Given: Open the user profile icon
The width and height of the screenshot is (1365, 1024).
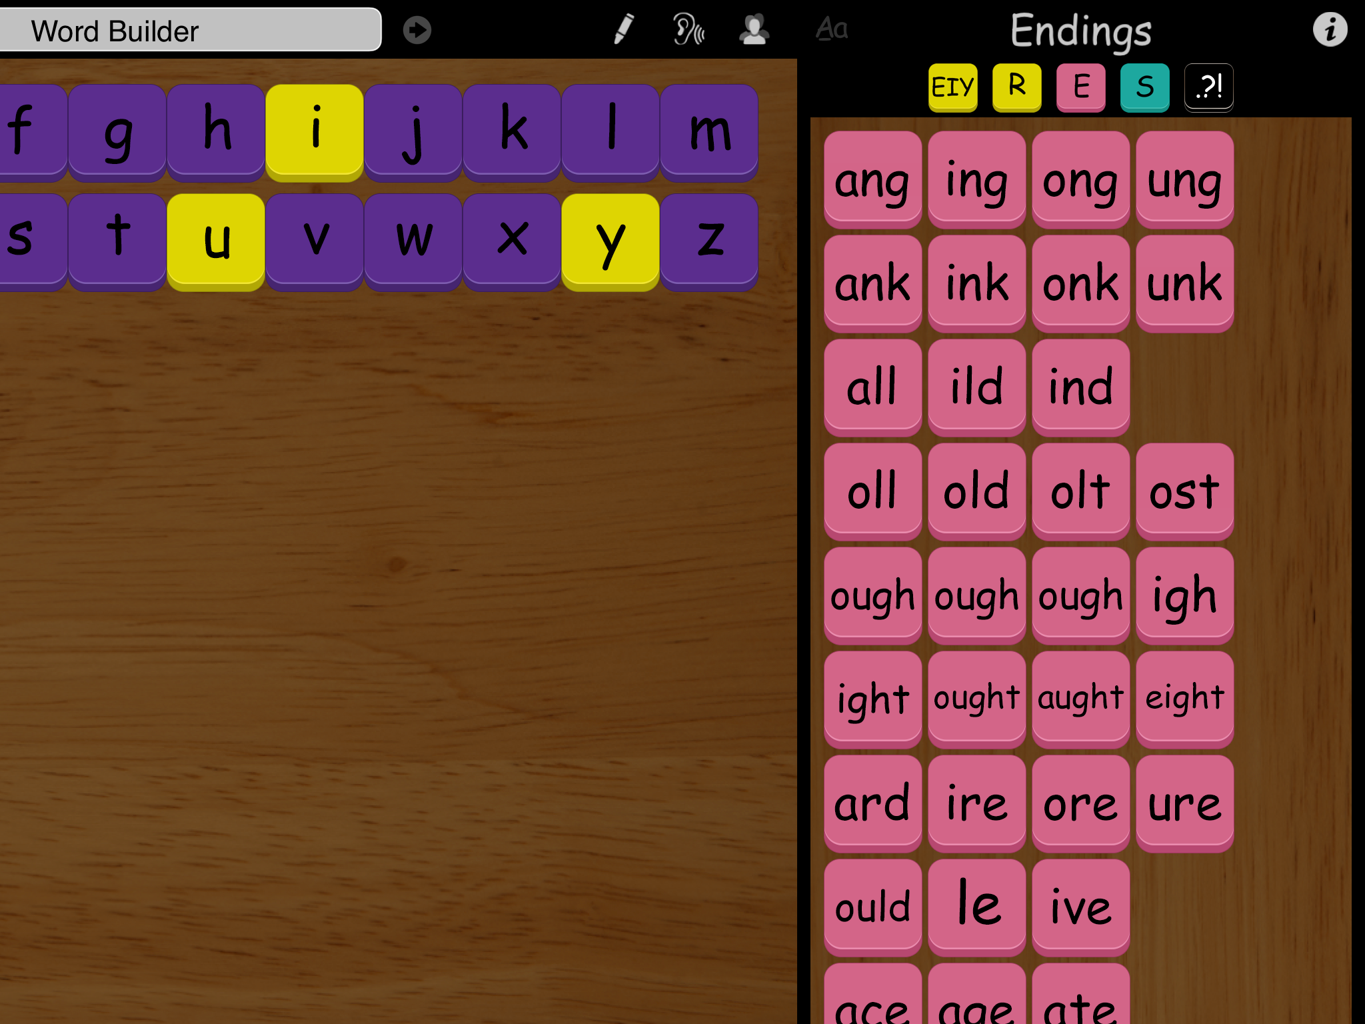Looking at the screenshot, I should (754, 30).
